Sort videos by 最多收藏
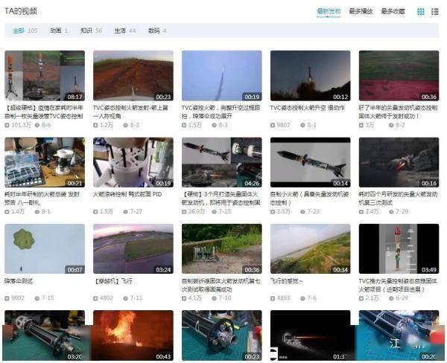This screenshot has height=363, width=447. click(393, 11)
